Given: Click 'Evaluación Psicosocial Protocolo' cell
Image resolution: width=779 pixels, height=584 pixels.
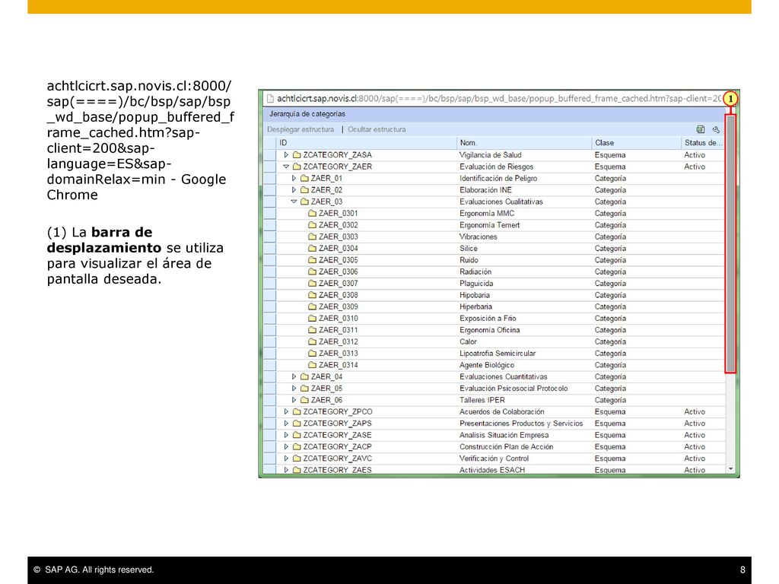Looking at the screenshot, I should click(x=514, y=389).
